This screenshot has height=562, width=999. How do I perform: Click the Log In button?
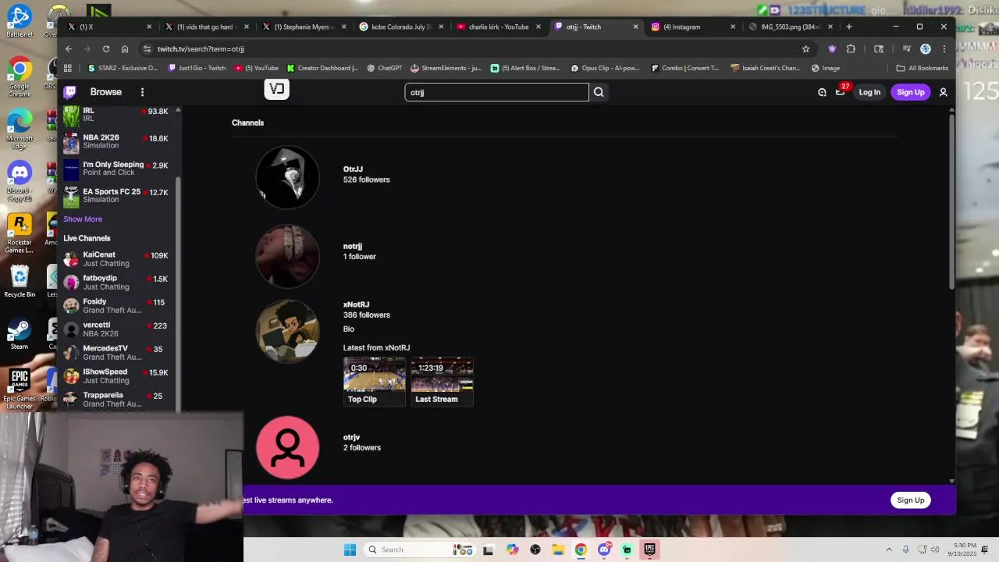tap(869, 92)
